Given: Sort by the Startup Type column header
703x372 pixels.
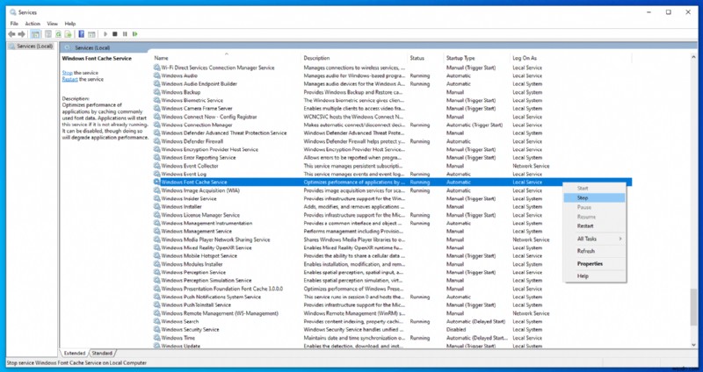Looking at the screenshot, I should click(x=477, y=58).
